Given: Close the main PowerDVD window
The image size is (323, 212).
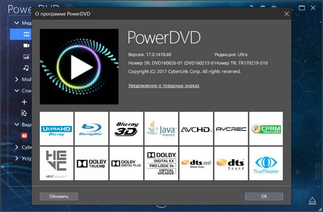Looking at the screenshot, I should tap(313, 8).
